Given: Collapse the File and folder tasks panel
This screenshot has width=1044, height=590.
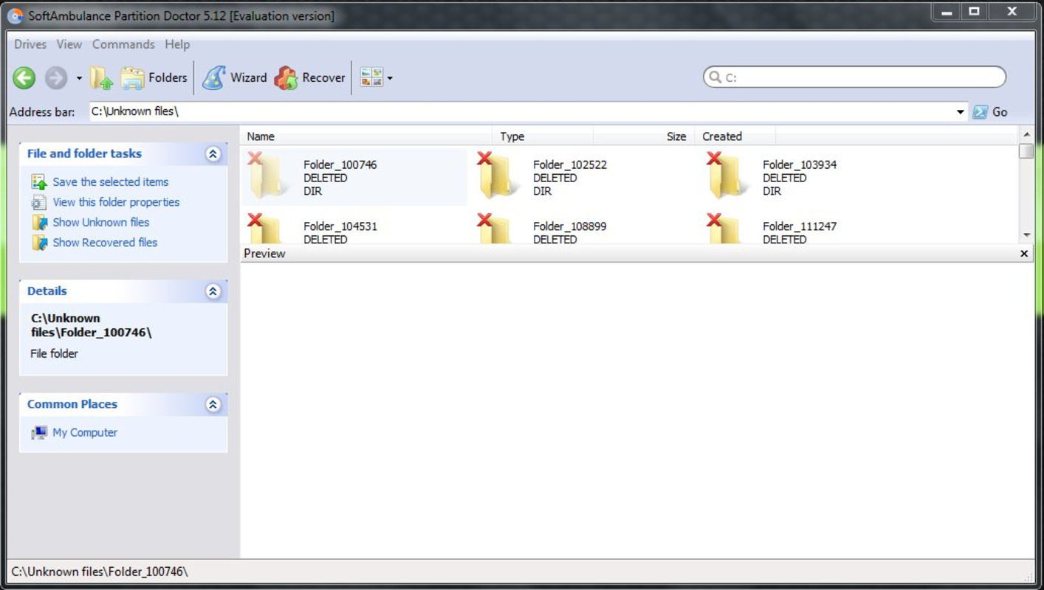Looking at the screenshot, I should [213, 153].
